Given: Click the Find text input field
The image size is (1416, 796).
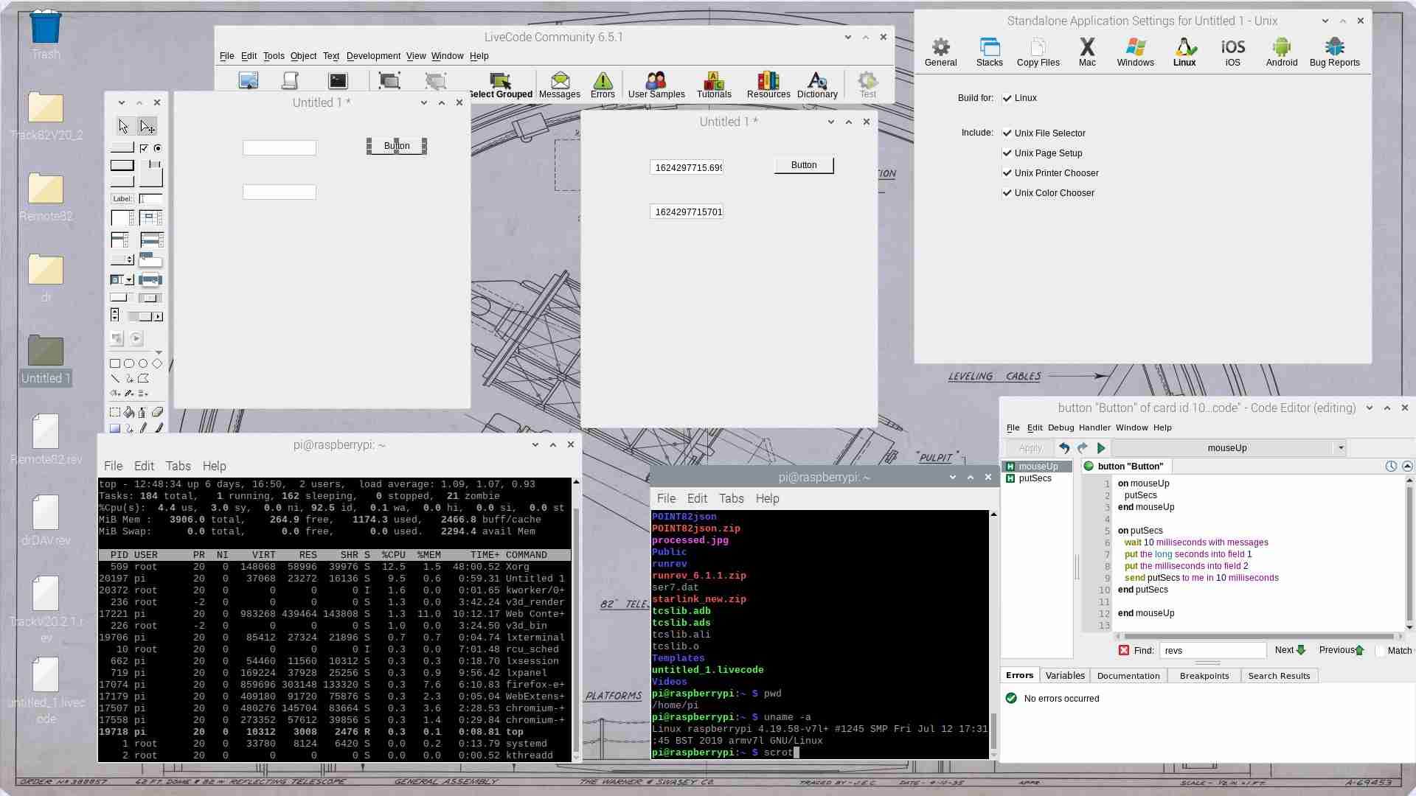Looking at the screenshot, I should [x=1212, y=651].
